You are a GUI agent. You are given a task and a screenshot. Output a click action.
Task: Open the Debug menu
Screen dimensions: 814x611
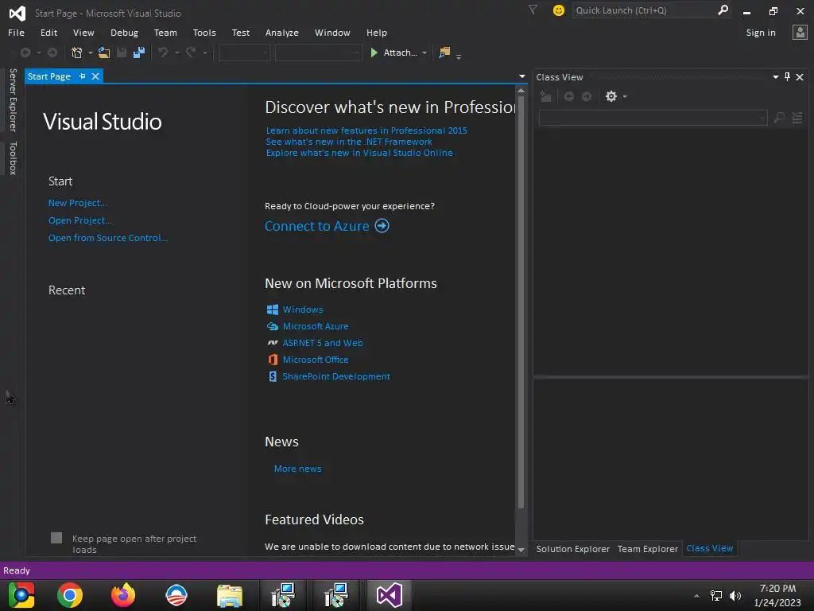124,33
